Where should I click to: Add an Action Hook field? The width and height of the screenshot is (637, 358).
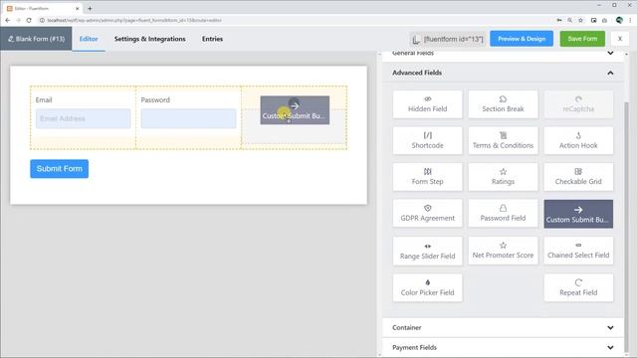[578, 140]
